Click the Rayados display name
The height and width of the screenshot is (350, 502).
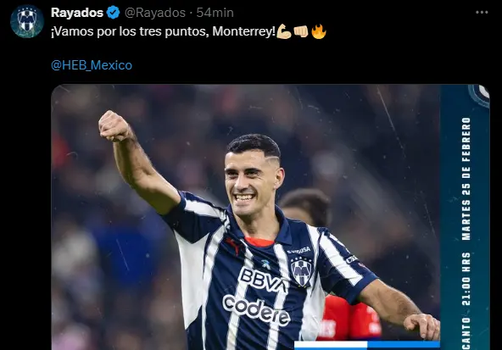pos(77,13)
